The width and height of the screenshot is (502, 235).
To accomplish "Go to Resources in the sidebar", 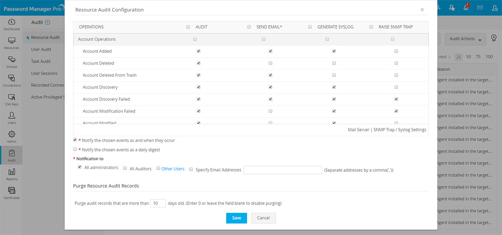I will coord(12,43).
